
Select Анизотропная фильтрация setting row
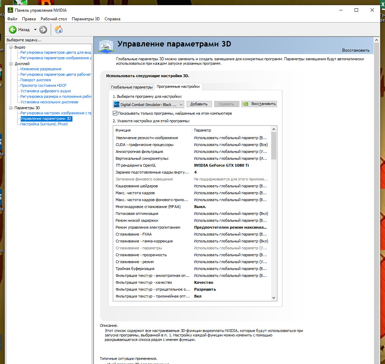click(x=192, y=152)
